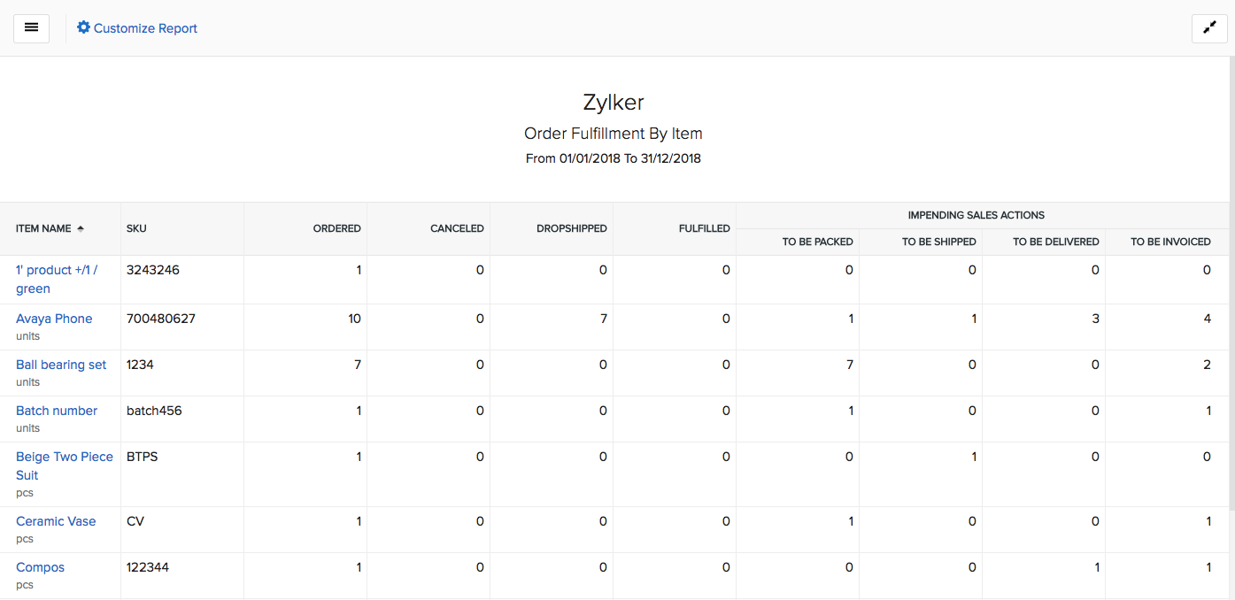This screenshot has height=600, width=1235.
Task: Click the gear icon next to Customize Report
Action: [x=83, y=27]
